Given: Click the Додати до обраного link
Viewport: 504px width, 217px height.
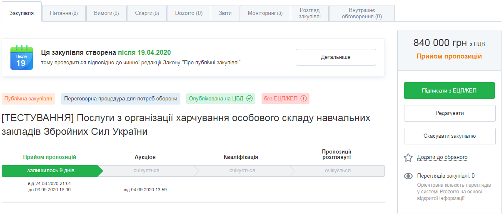Looking at the screenshot, I should [442, 157].
